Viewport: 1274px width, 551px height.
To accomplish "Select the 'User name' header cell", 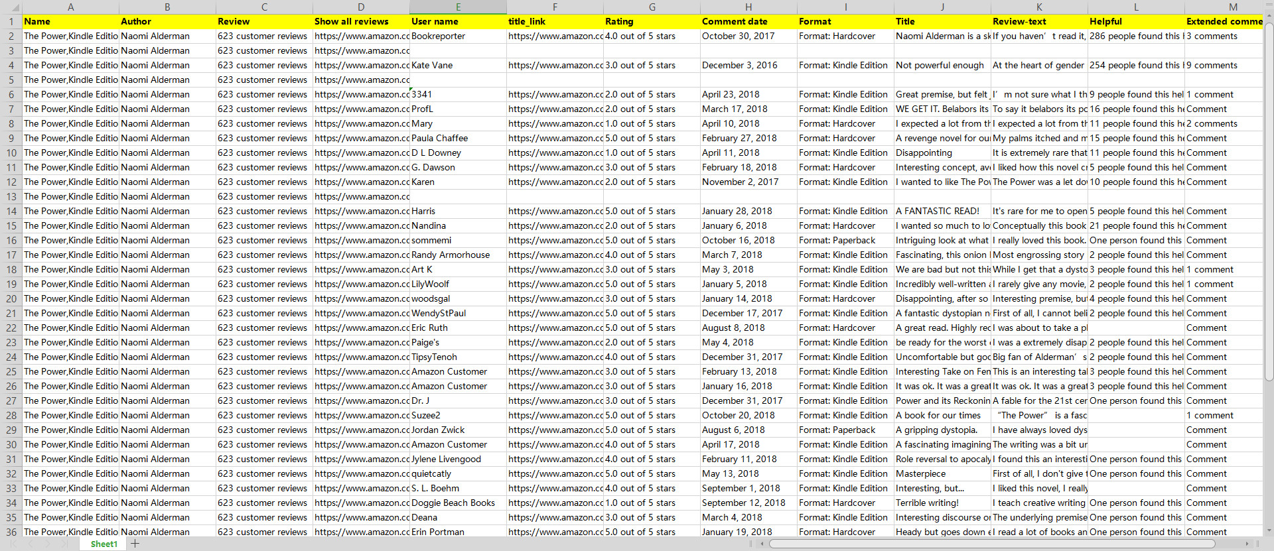I will [x=458, y=21].
